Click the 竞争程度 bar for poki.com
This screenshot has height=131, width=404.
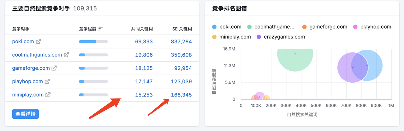coord(93,41)
